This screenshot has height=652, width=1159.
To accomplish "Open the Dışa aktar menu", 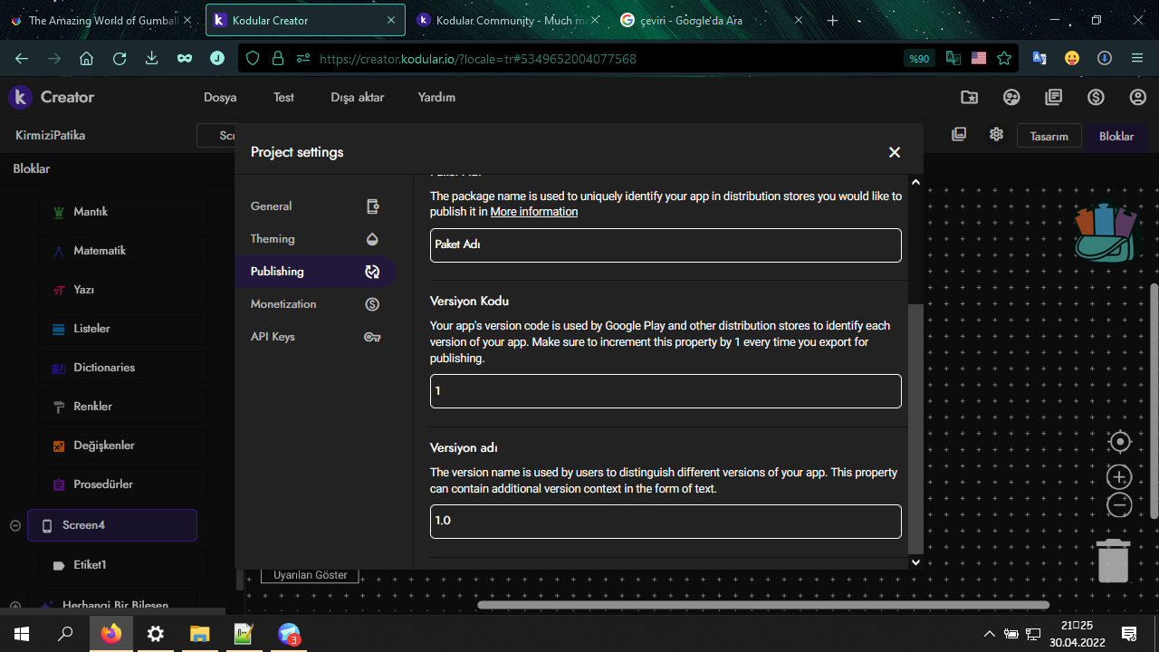I will click(358, 97).
